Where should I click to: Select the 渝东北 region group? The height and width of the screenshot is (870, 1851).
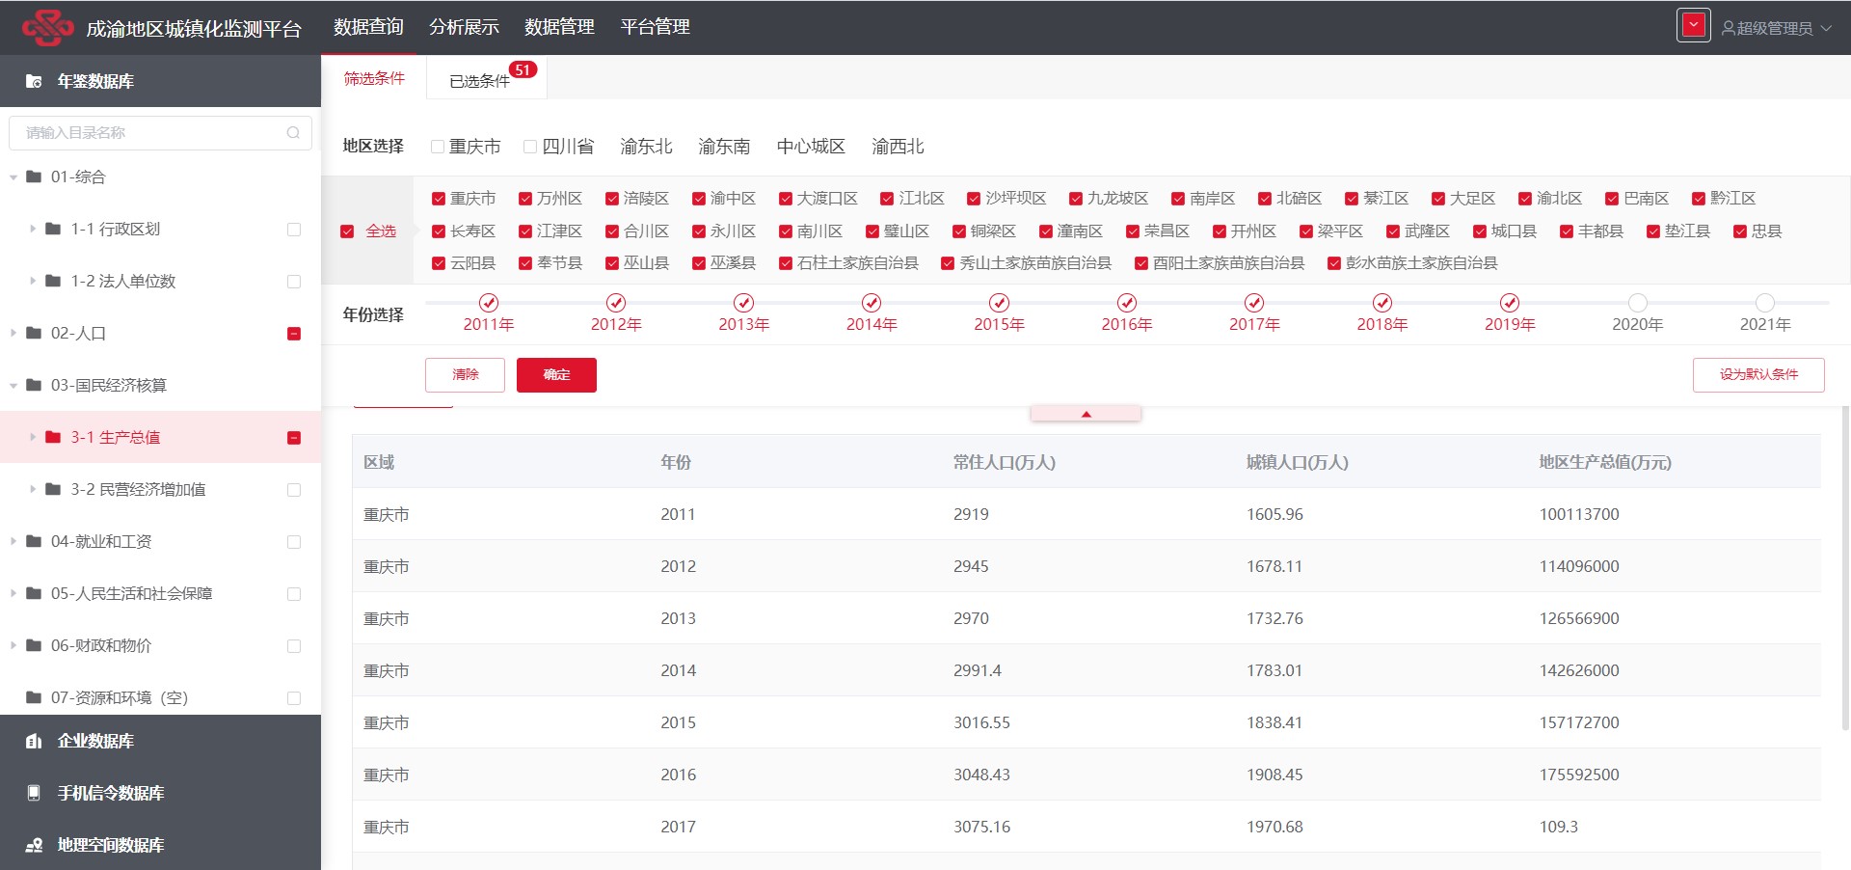click(646, 147)
